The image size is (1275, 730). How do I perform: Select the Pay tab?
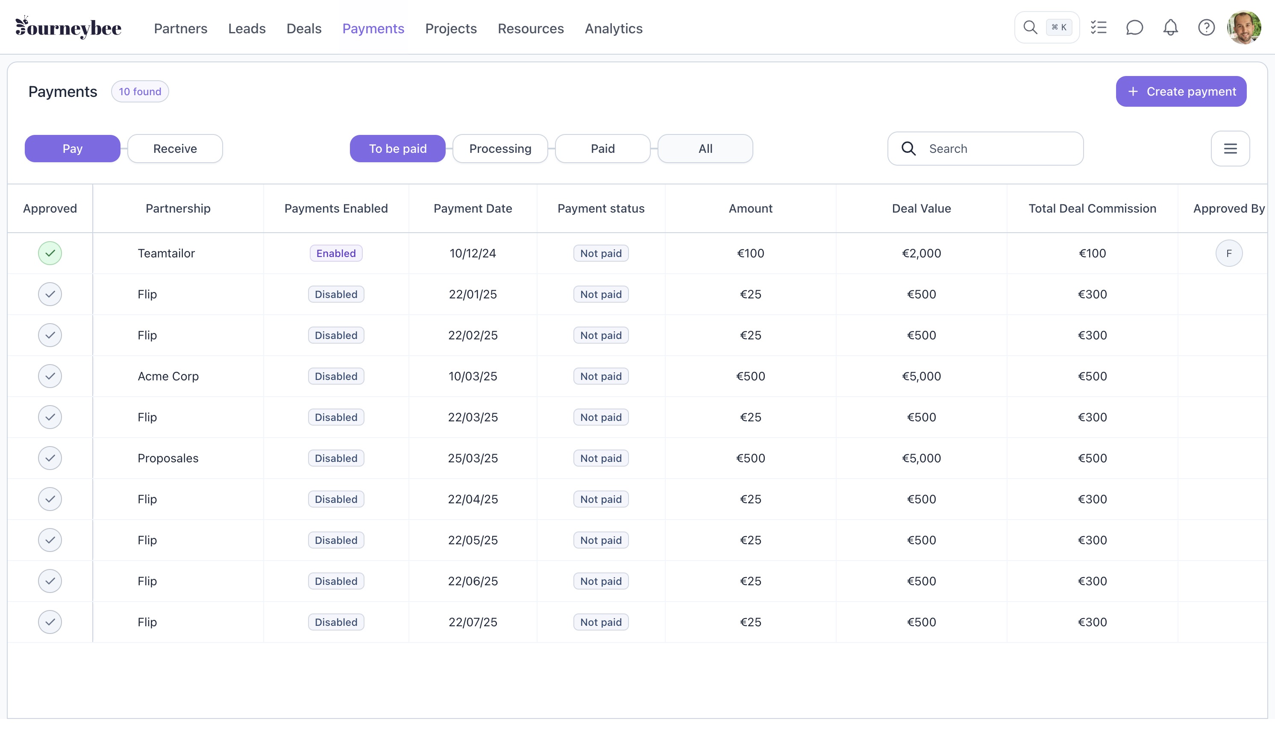click(x=73, y=149)
